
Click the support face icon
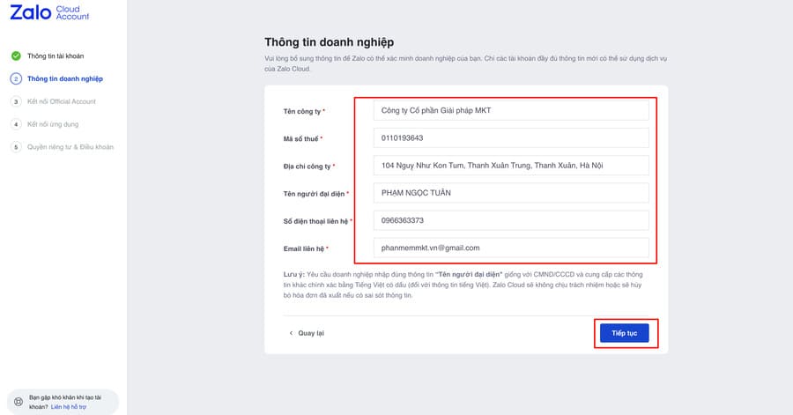(x=19, y=402)
